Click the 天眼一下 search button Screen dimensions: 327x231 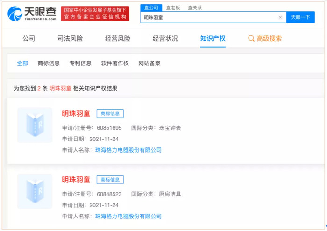coord(300,17)
